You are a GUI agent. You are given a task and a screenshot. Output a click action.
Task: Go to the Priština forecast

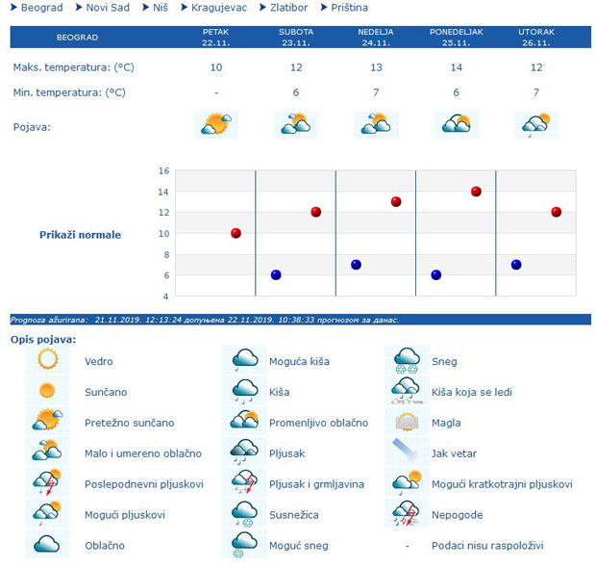[349, 8]
